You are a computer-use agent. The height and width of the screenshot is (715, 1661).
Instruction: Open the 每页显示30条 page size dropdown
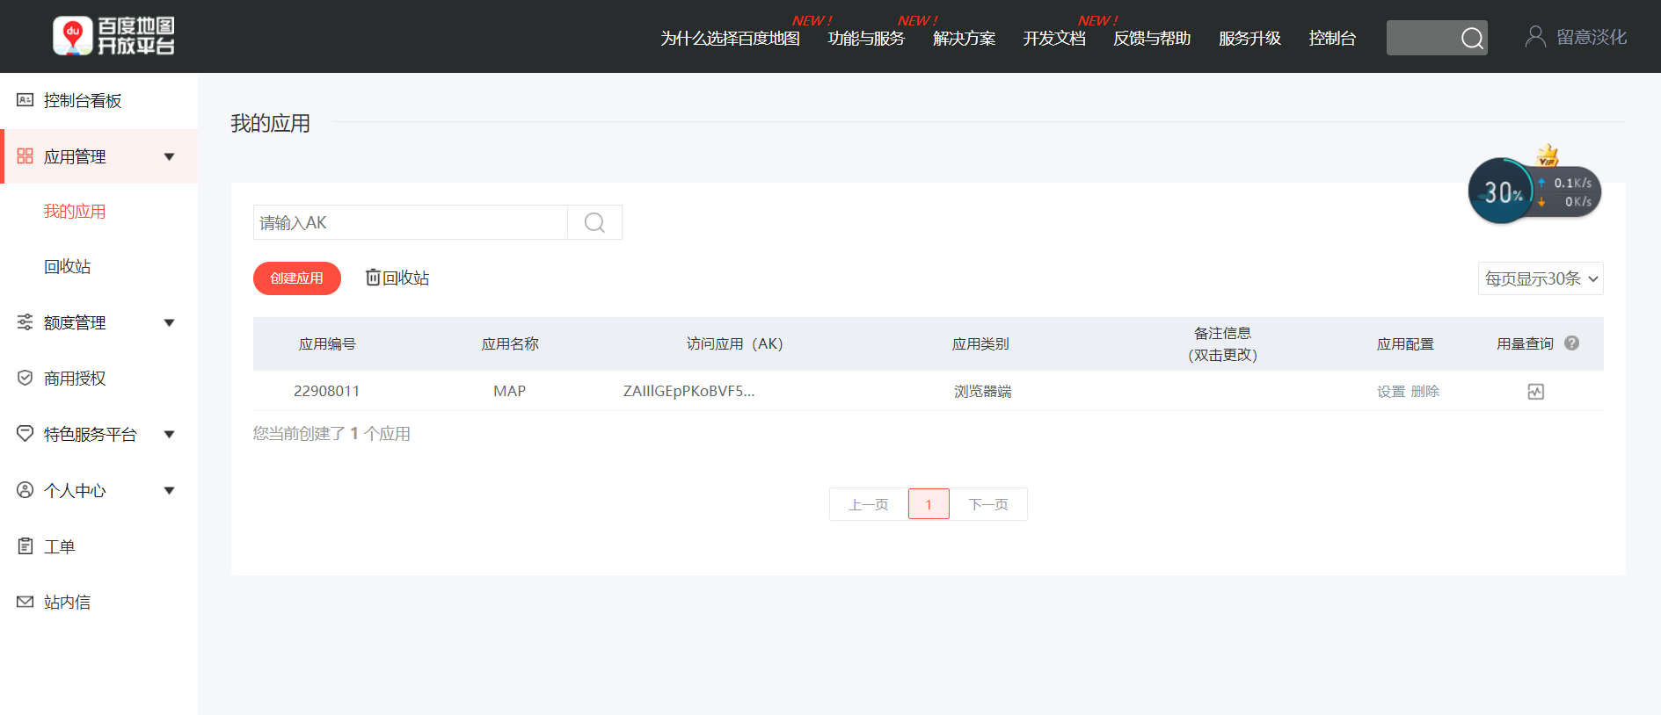click(x=1541, y=278)
